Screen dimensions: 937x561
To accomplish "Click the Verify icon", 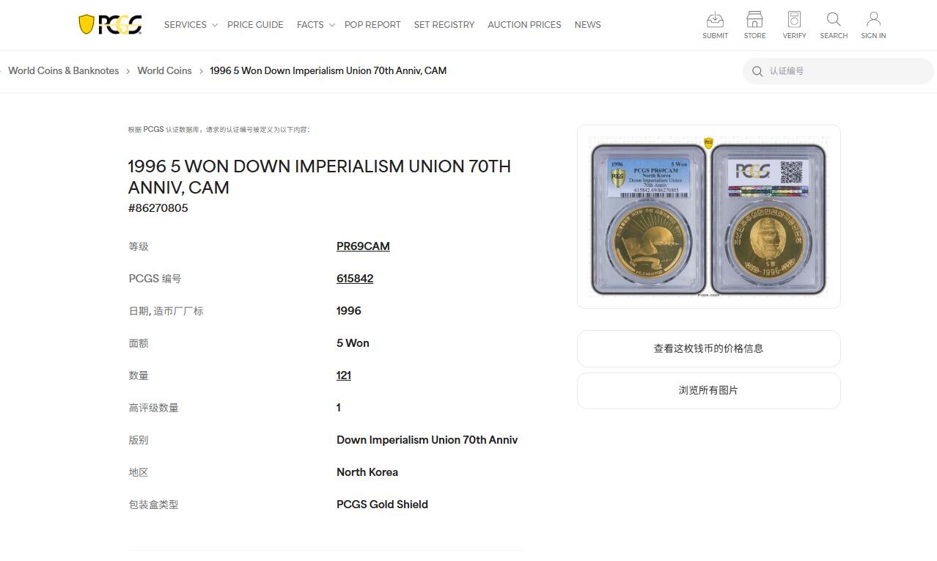I will coord(794,19).
